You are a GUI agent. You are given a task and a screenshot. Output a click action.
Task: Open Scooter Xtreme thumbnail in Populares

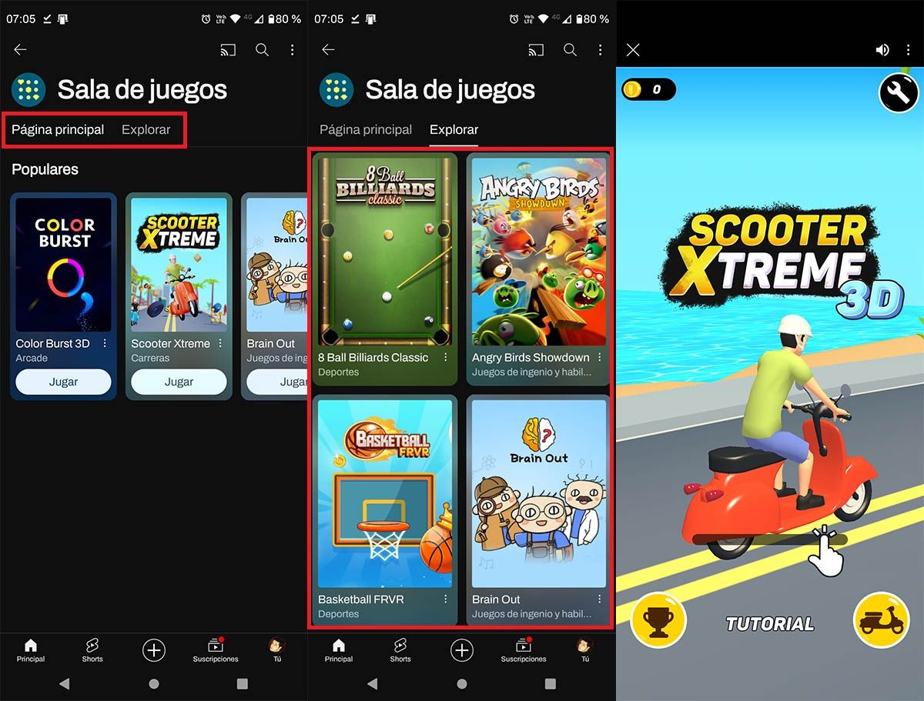point(179,265)
